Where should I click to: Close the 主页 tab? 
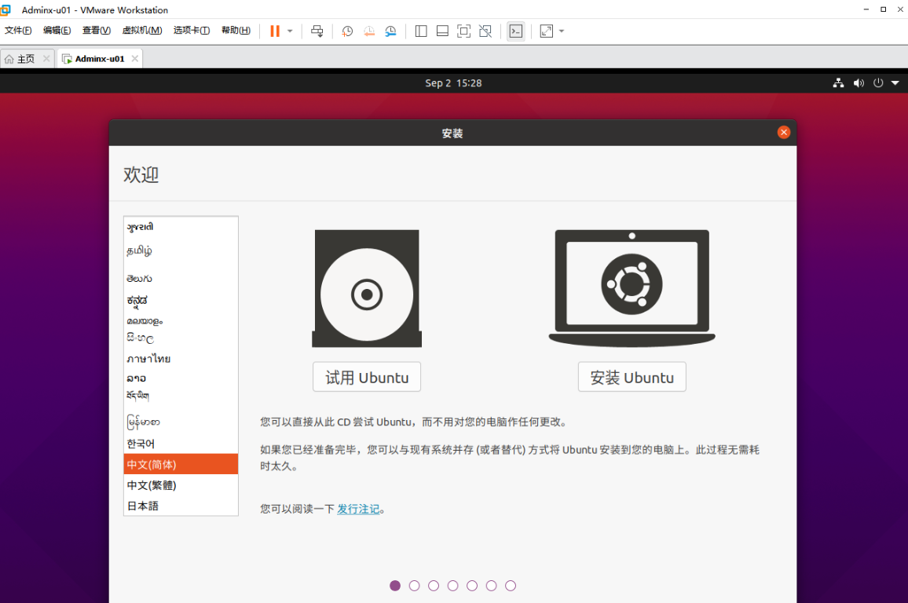46,58
